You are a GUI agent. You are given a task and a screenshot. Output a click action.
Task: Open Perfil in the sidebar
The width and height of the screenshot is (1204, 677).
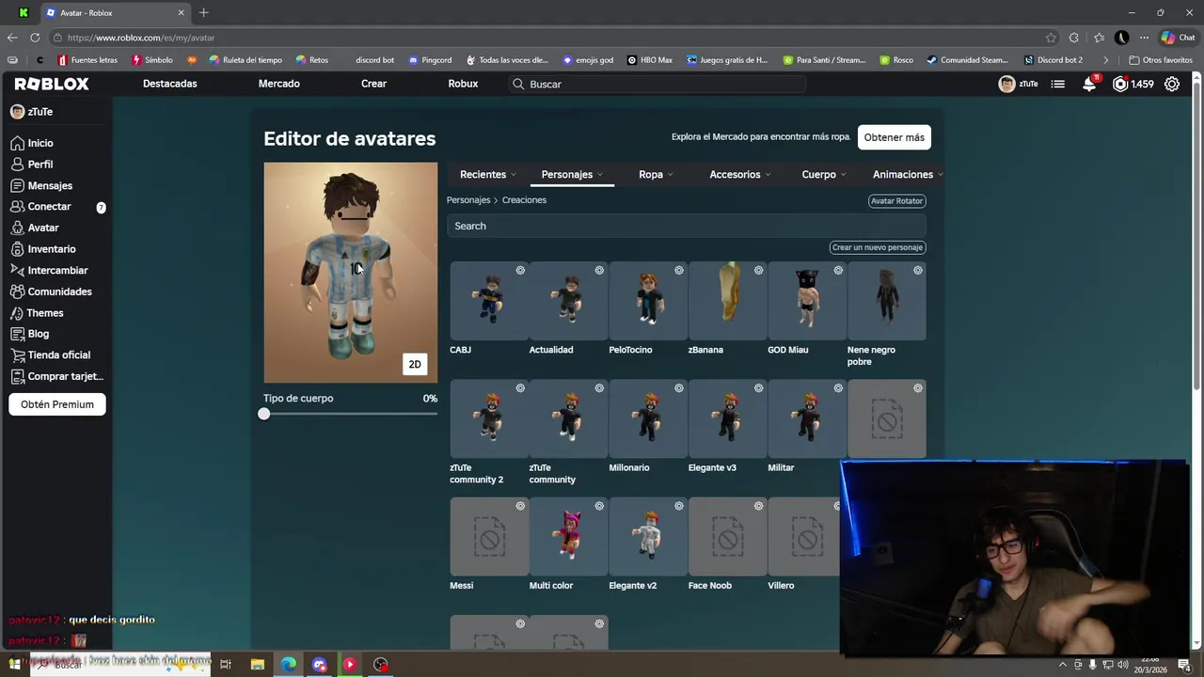point(32,164)
